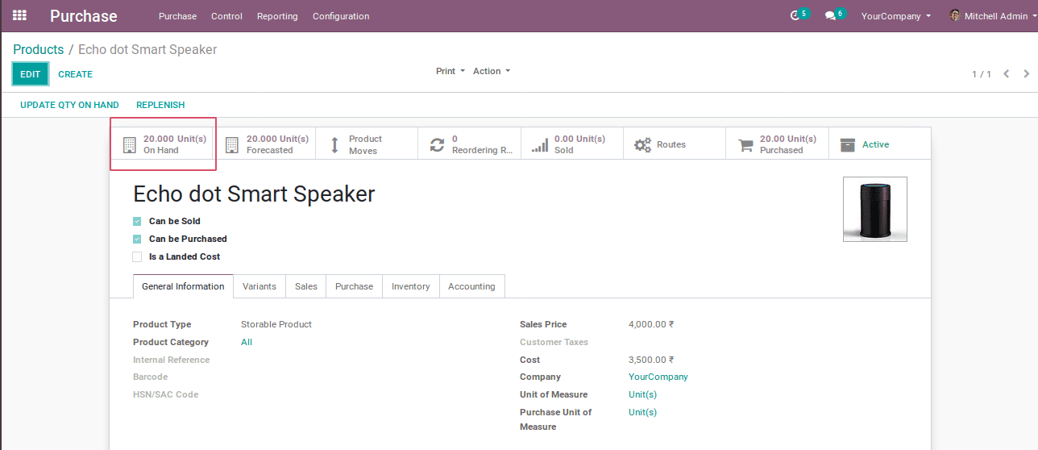The height and width of the screenshot is (450, 1038).
Task: Click the Product Moves label
Action: pyautogui.click(x=365, y=144)
